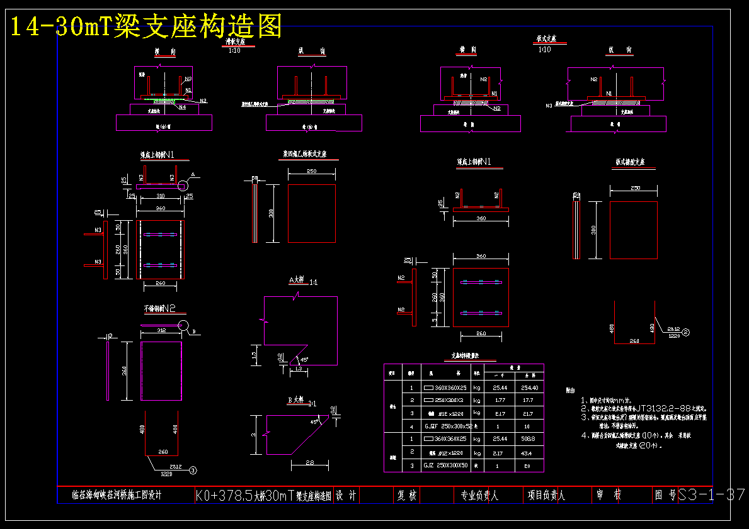
Task: Click the table value 43.4
Action: point(527,453)
